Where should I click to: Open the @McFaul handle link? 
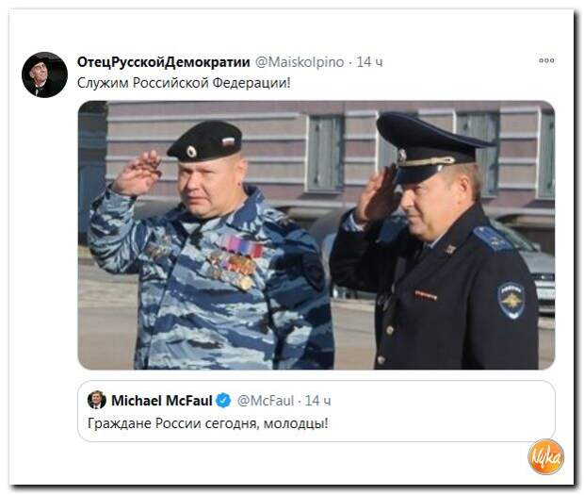pos(266,401)
